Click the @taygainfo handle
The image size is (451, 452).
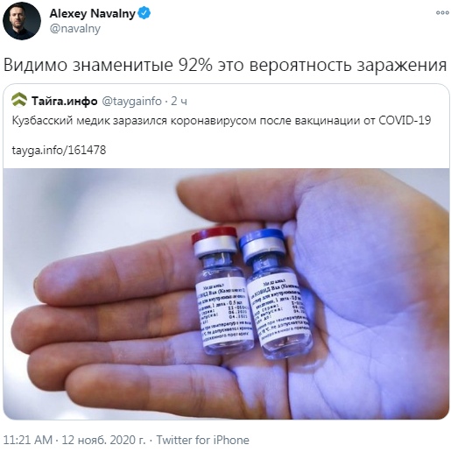tap(131, 101)
